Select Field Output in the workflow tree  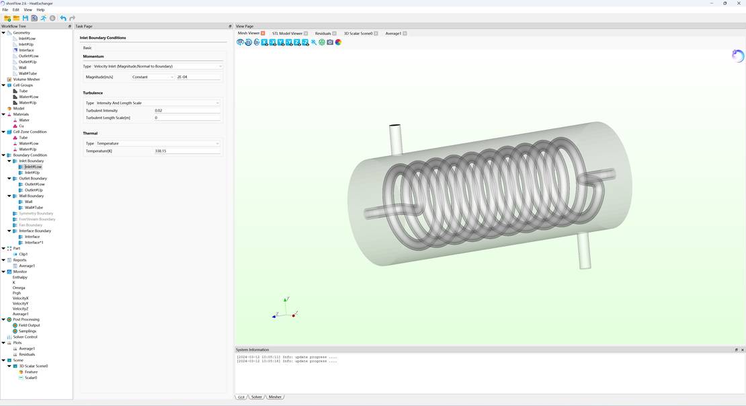[x=29, y=325]
